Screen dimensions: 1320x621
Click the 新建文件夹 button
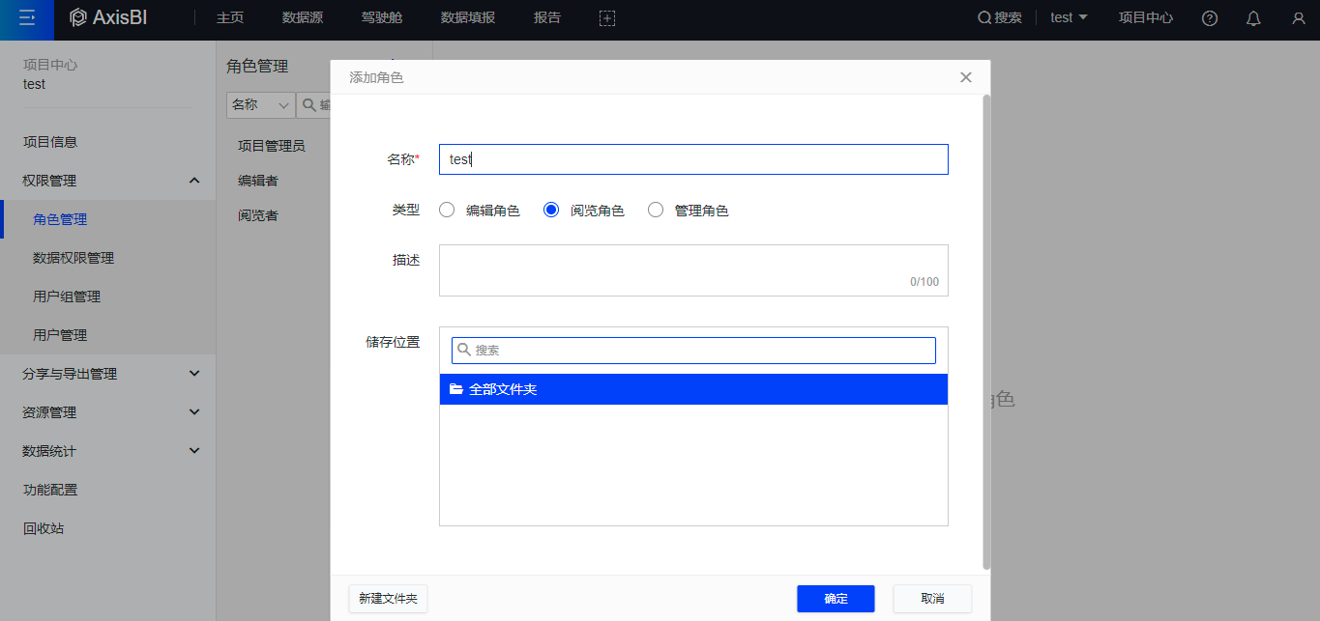coord(388,599)
